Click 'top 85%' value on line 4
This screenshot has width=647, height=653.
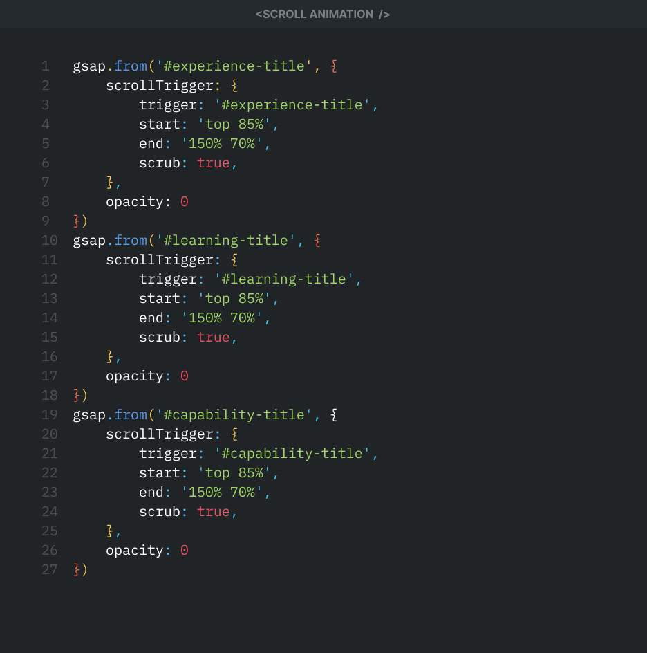pos(234,125)
